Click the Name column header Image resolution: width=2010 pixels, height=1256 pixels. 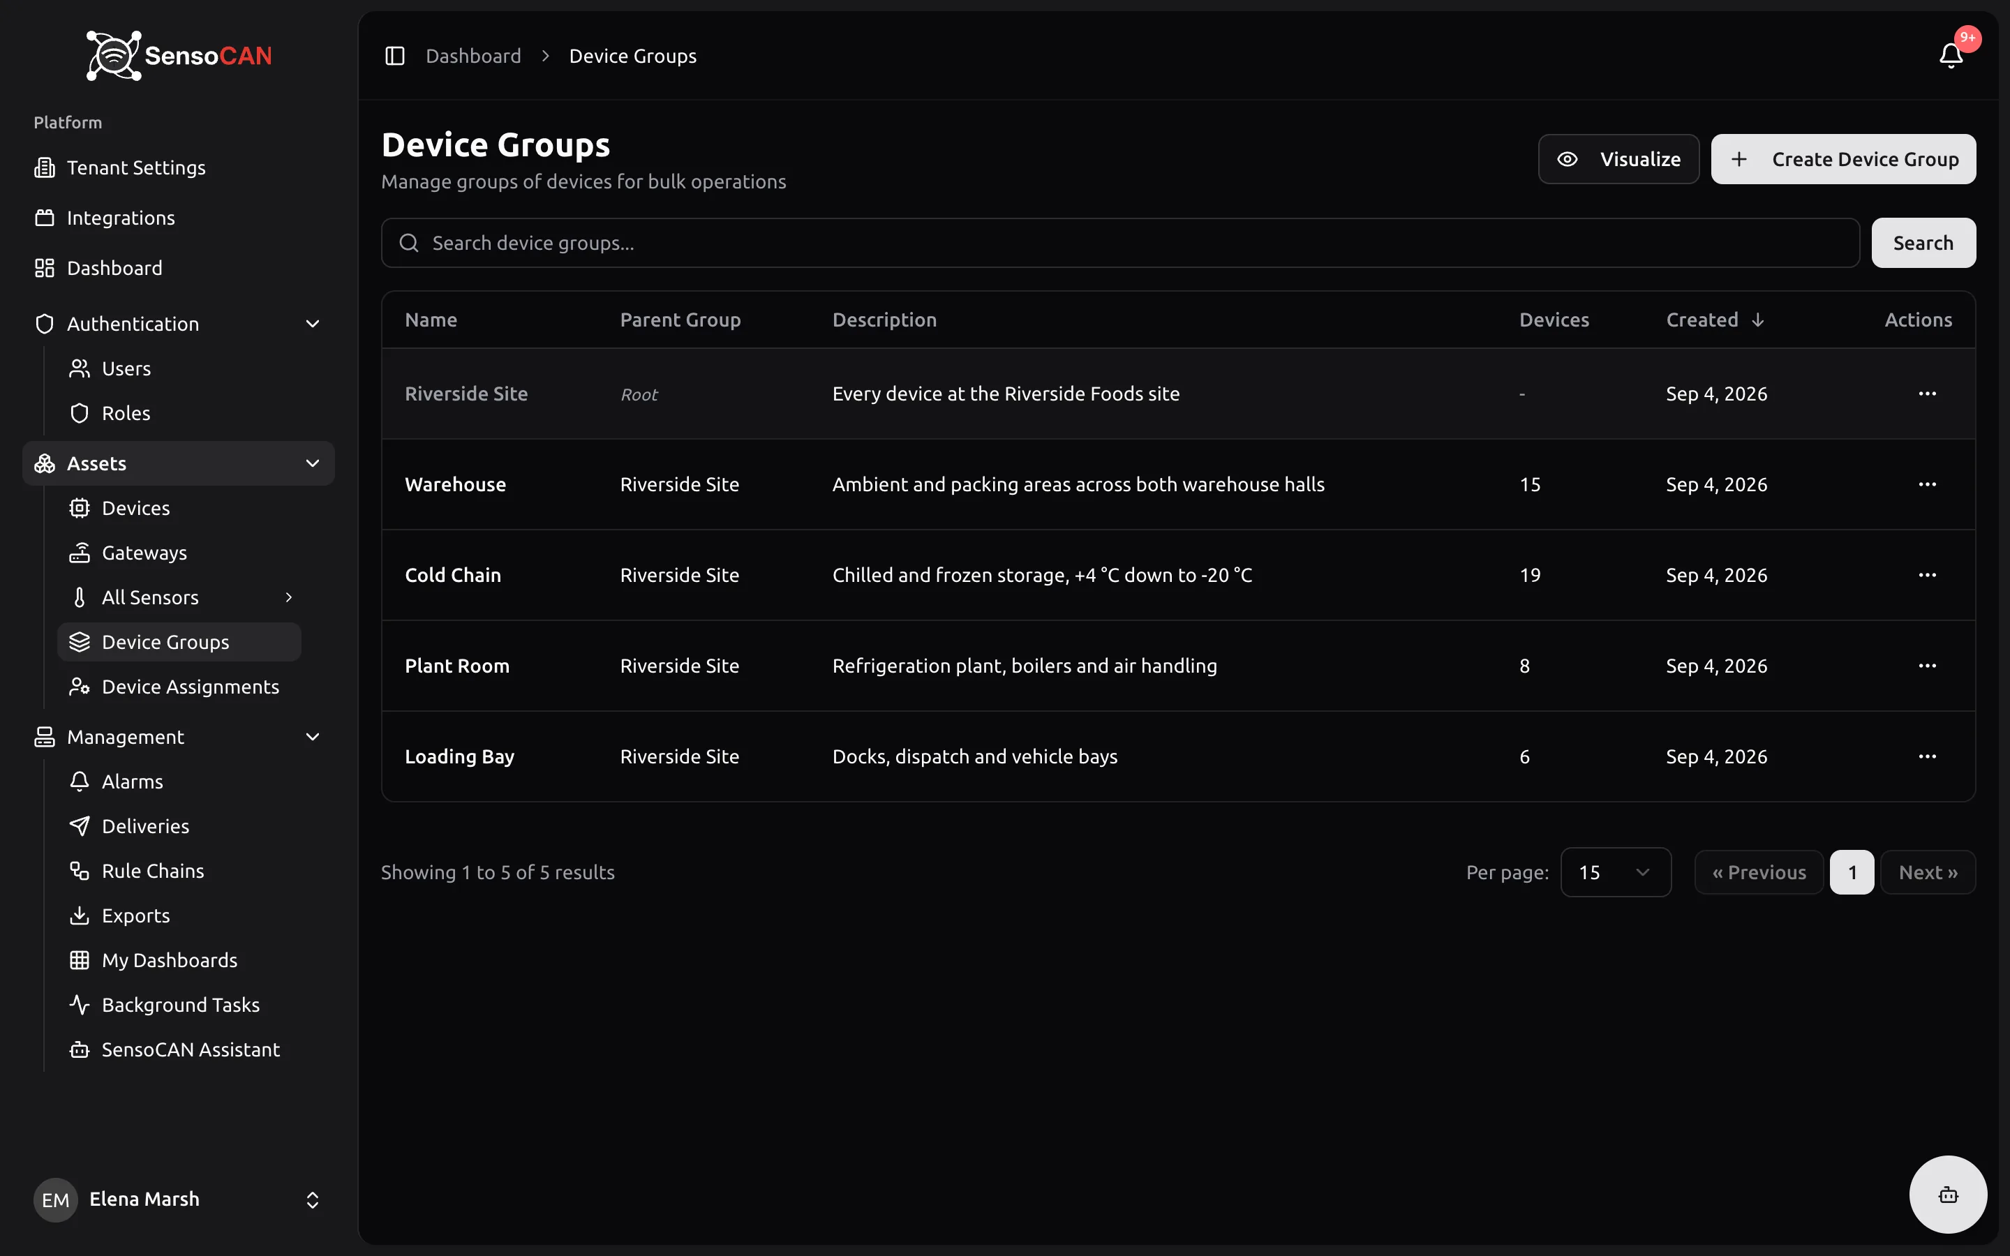[x=431, y=320]
